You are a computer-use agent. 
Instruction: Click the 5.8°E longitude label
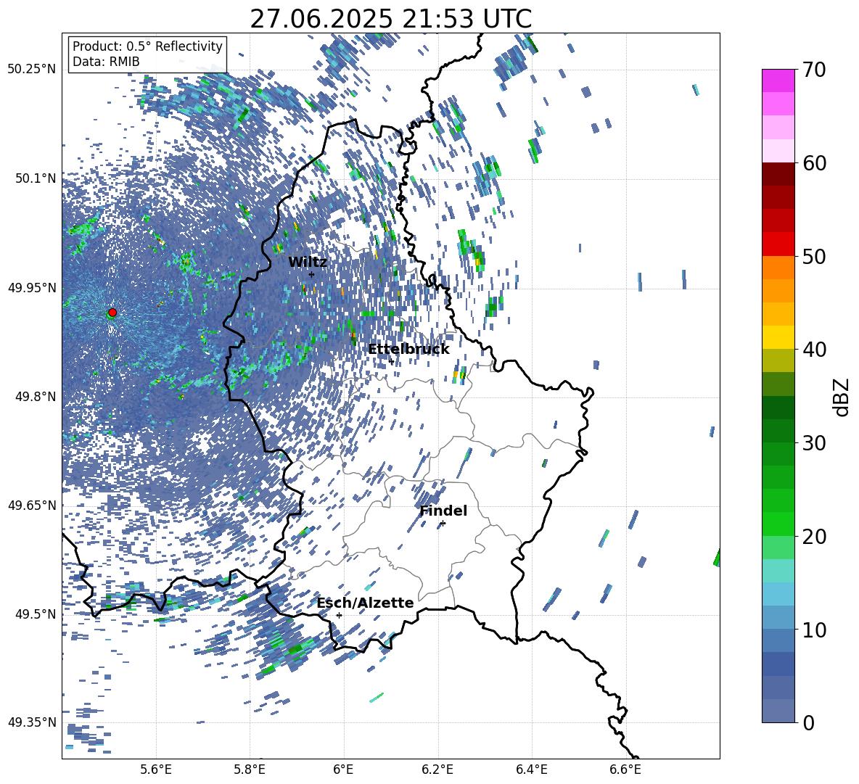[x=250, y=769]
